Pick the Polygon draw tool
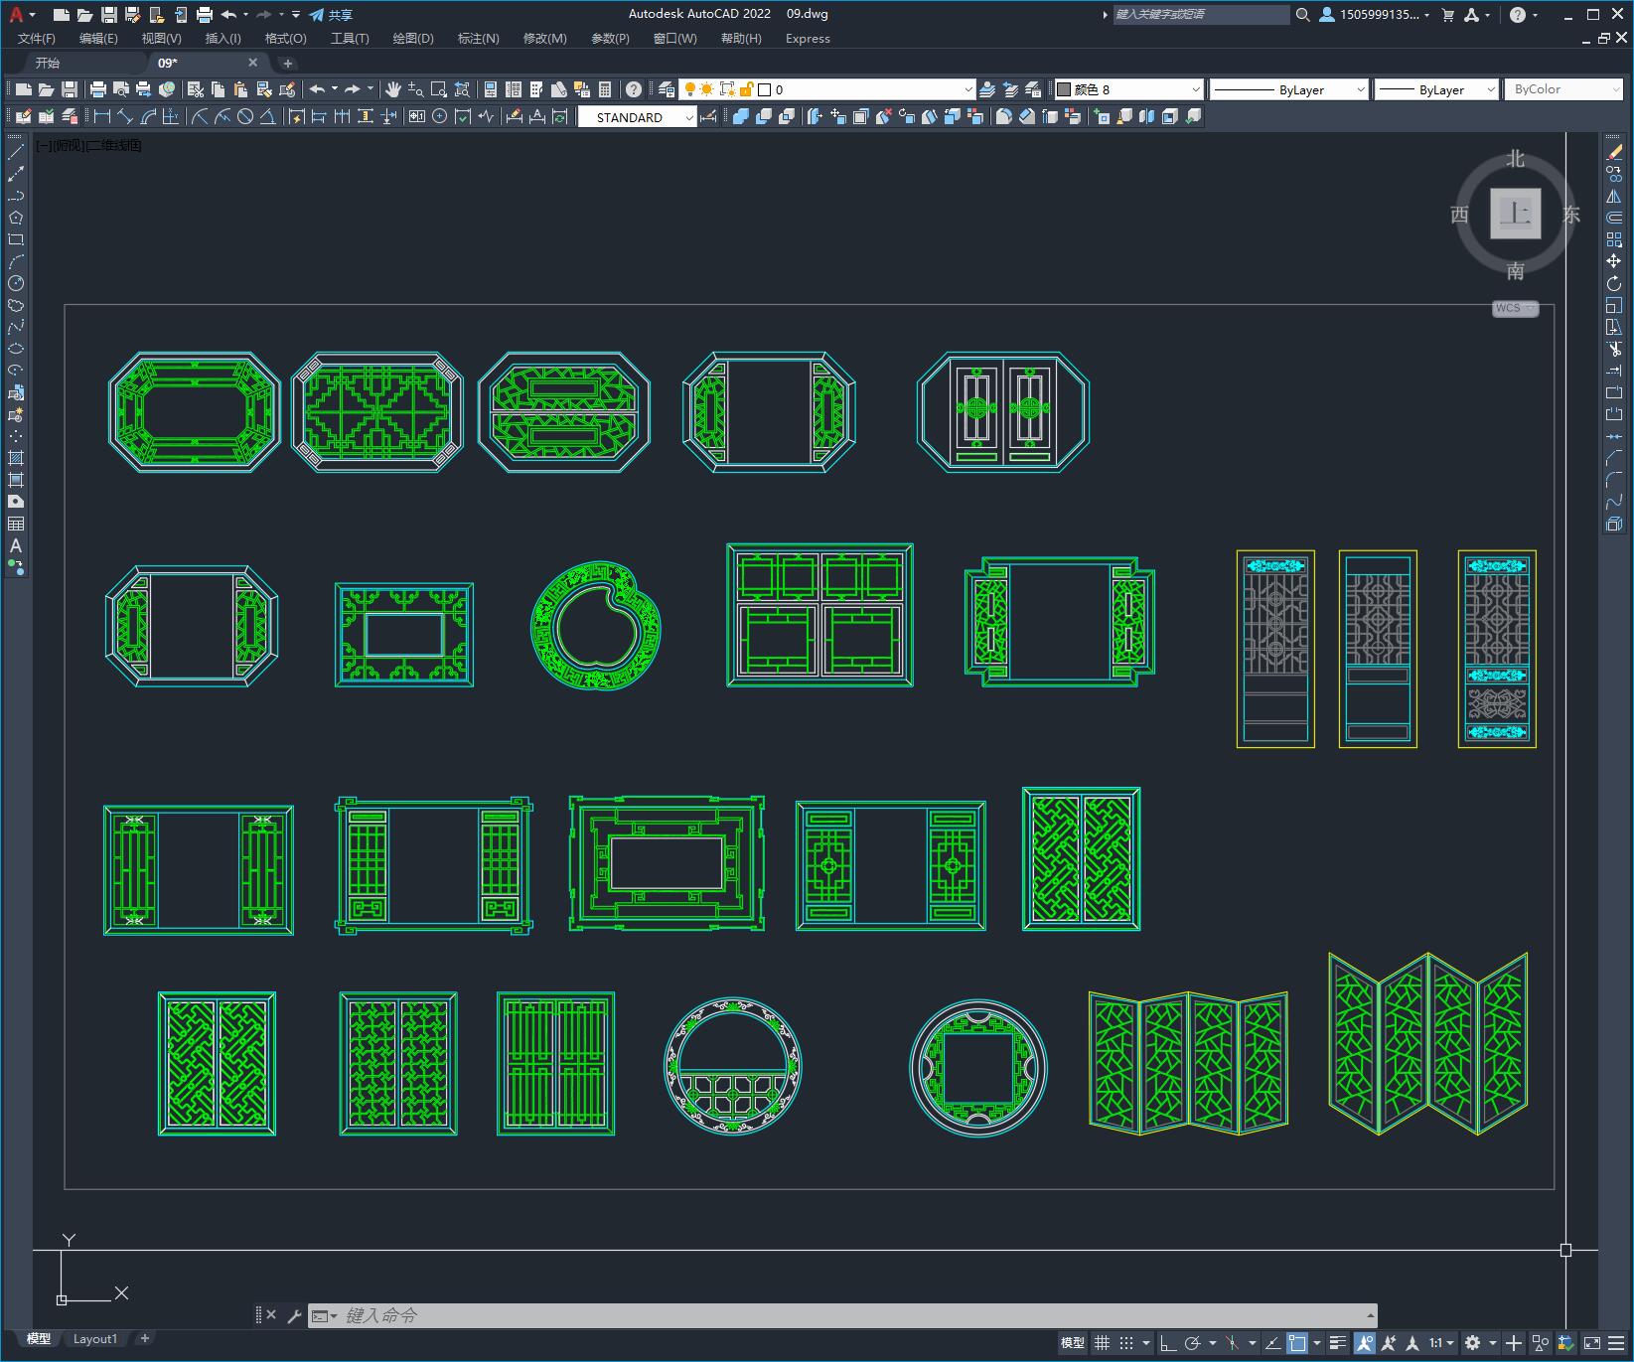This screenshot has width=1634, height=1362. click(x=16, y=218)
